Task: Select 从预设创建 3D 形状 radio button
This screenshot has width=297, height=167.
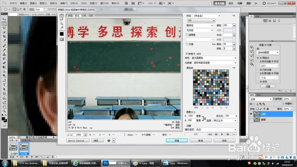Action: [x=258, y=61]
